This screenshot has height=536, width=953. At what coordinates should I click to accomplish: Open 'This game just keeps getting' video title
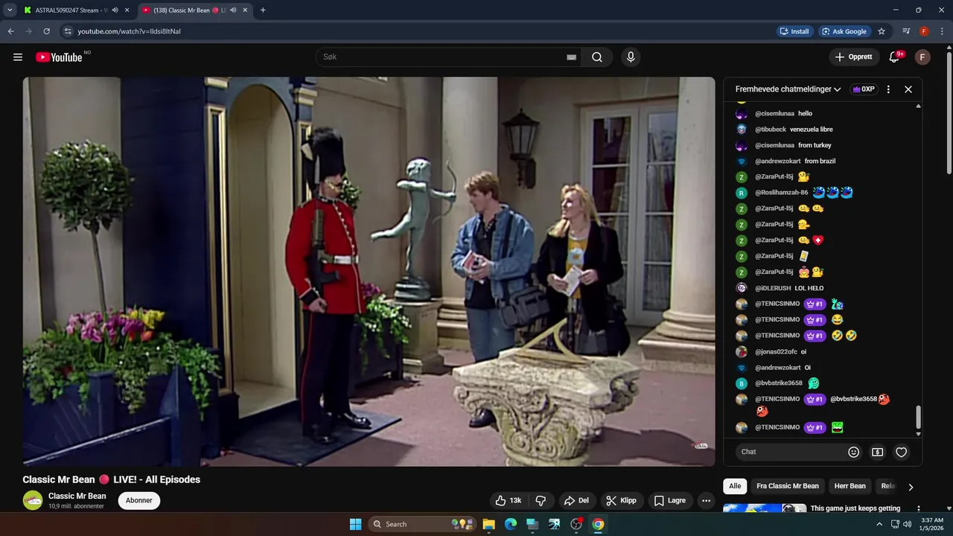coord(855,508)
